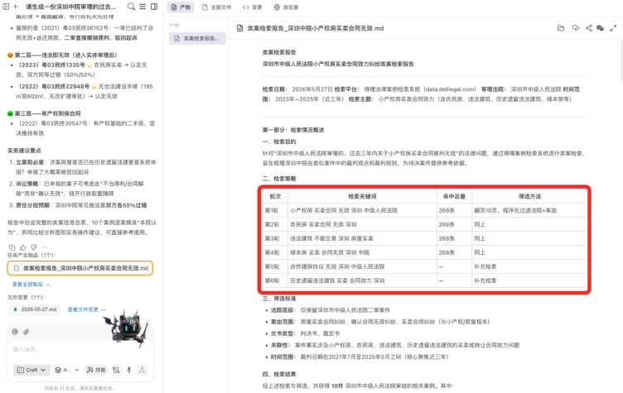
Task: Start voice input with microphone icon
Action: click(x=129, y=370)
